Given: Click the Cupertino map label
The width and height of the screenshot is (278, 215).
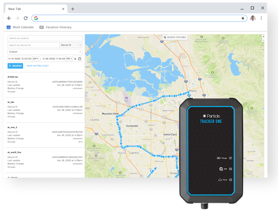Looking at the screenshot, I should (x=134, y=153).
